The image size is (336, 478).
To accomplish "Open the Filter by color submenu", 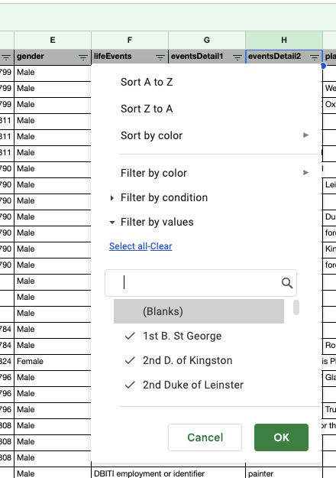I will coord(215,173).
